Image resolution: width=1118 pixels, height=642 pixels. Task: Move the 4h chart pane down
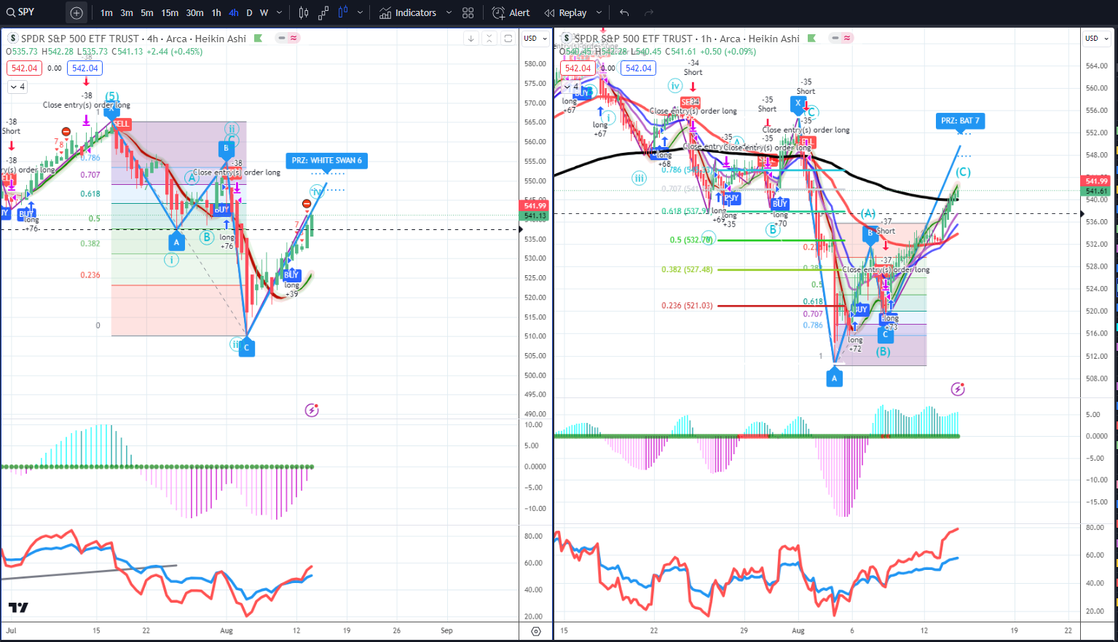click(471, 39)
